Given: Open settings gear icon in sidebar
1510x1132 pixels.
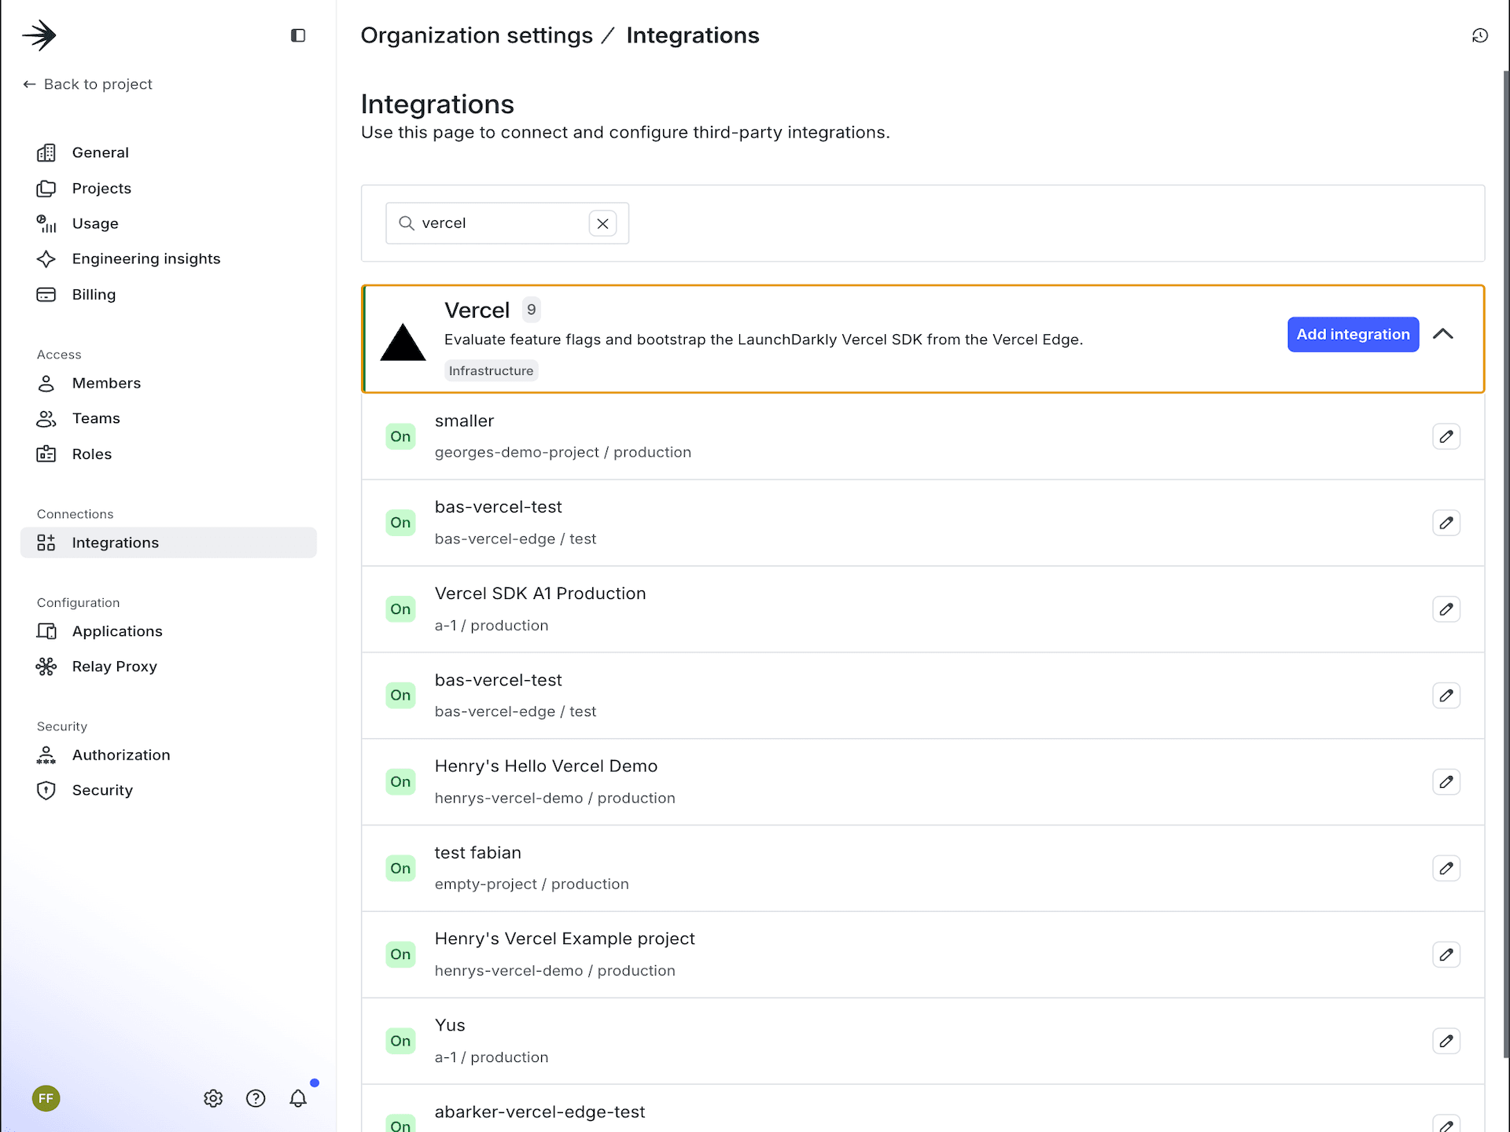Looking at the screenshot, I should [x=213, y=1098].
